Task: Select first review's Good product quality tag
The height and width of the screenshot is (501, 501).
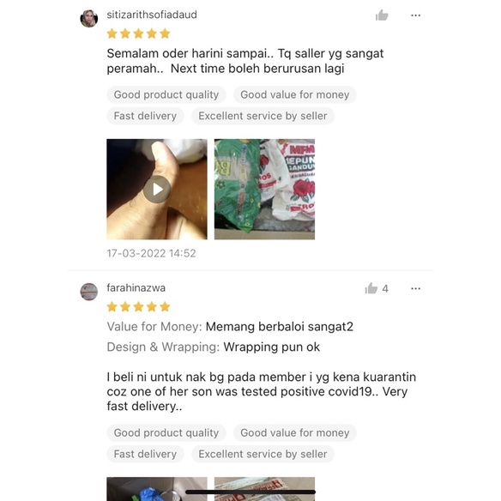Action: click(166, 94)
